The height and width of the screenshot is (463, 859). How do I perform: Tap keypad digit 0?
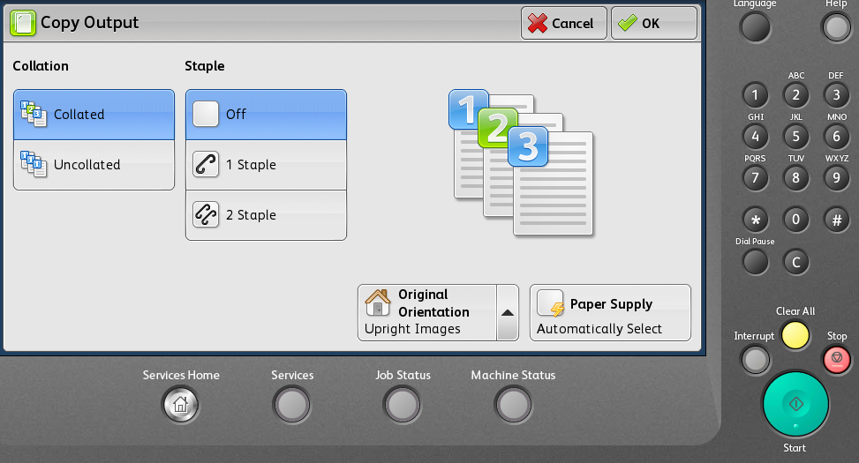click(x=796, y=220)
